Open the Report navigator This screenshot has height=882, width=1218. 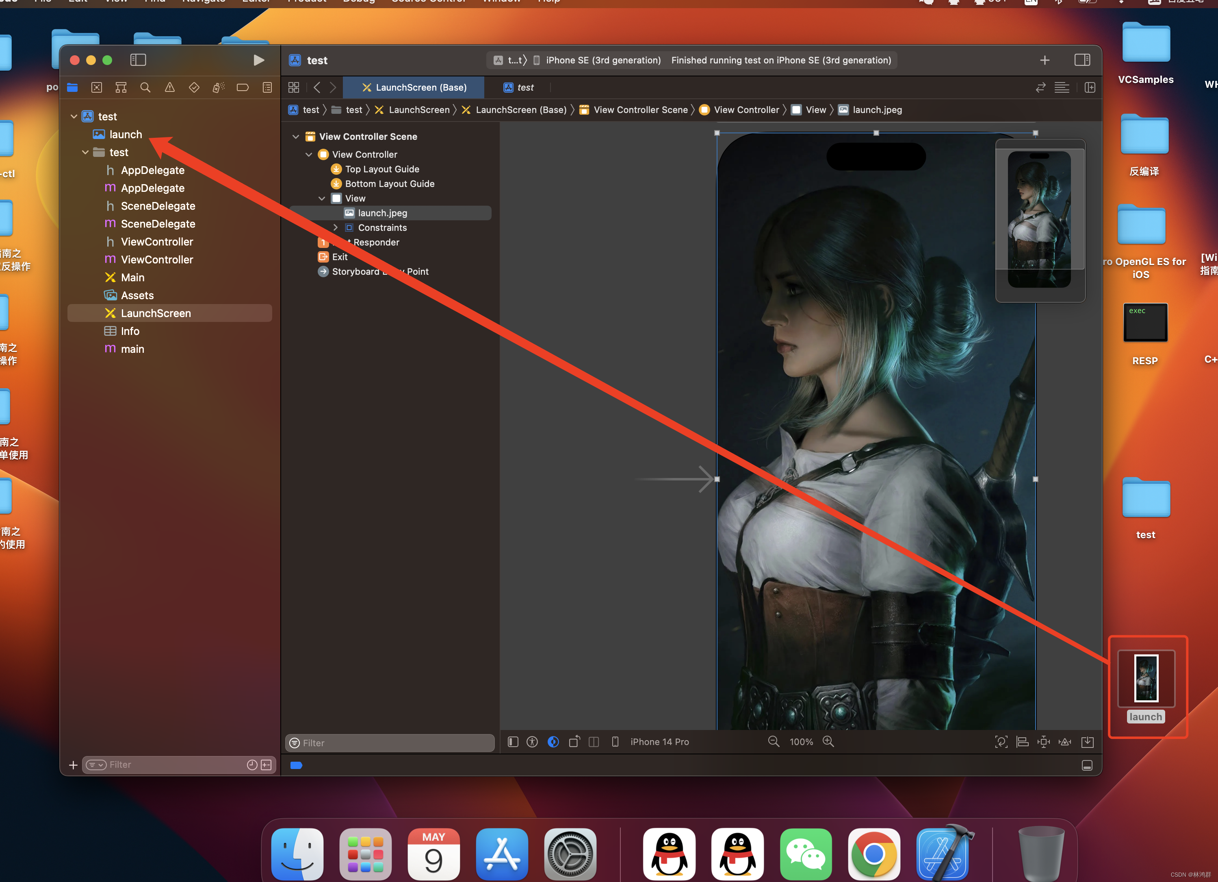click(267, 87)
